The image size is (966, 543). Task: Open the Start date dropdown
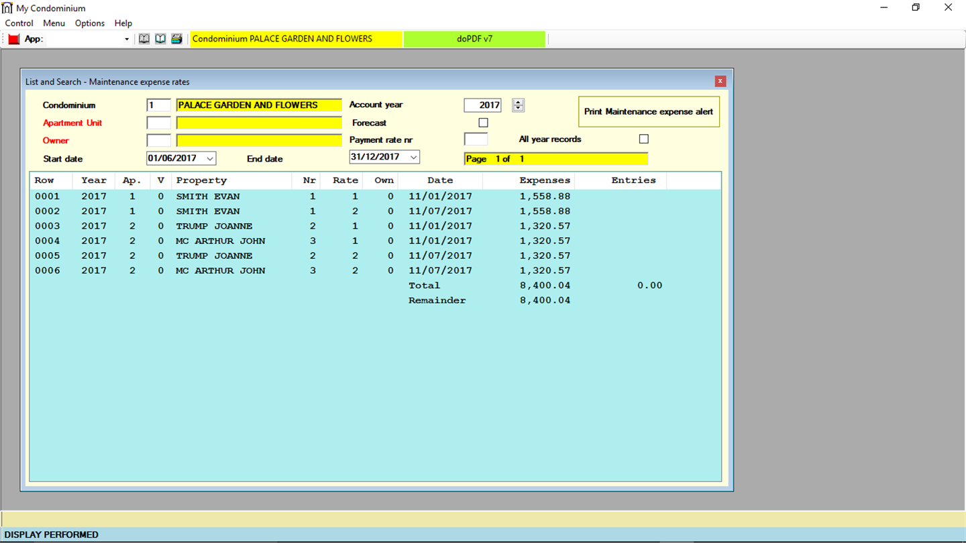(x=209, y=158)
